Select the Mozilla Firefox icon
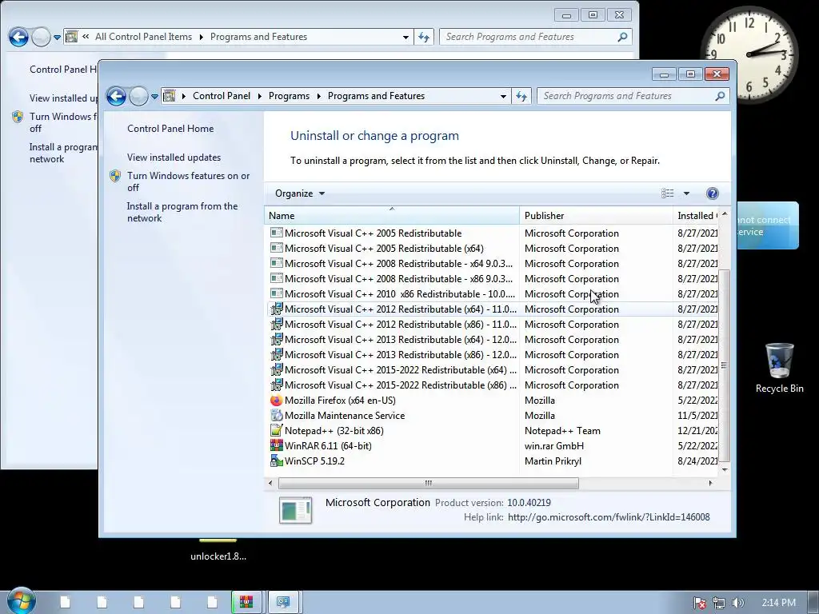Viewport: 819px width, 614px height. pyautogui.click(x=276, y=401)
